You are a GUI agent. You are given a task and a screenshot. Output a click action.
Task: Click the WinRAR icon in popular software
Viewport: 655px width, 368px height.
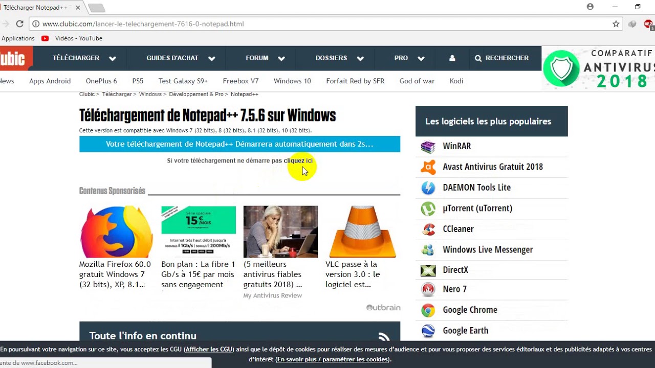click(x=428, y=146)
